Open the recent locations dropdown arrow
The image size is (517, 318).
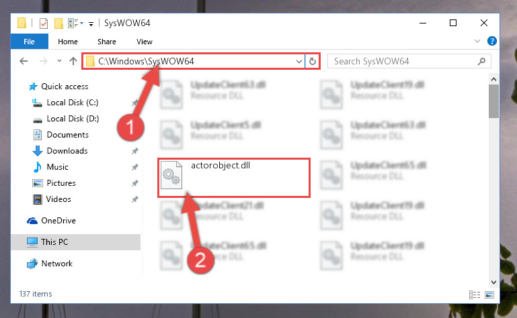click(59, 61)
